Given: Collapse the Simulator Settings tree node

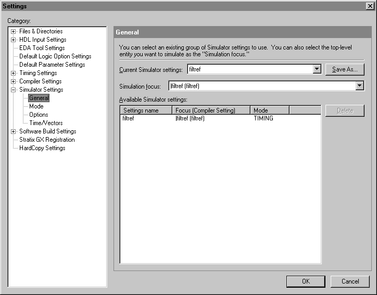Looking at the screenshot, I should (14, 90).
